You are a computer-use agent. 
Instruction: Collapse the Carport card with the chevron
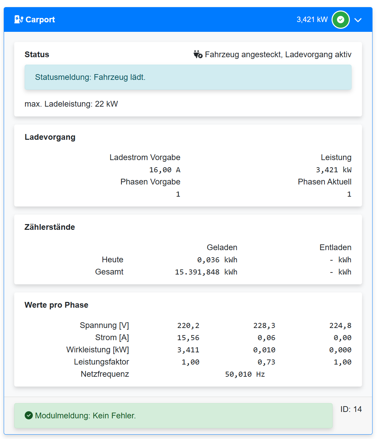tap(358, 20)
